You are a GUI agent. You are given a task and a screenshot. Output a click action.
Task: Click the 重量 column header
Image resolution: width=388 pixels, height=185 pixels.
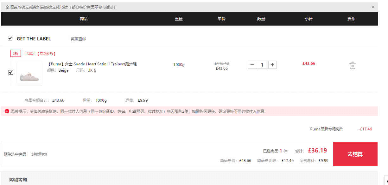click(179, 19)
